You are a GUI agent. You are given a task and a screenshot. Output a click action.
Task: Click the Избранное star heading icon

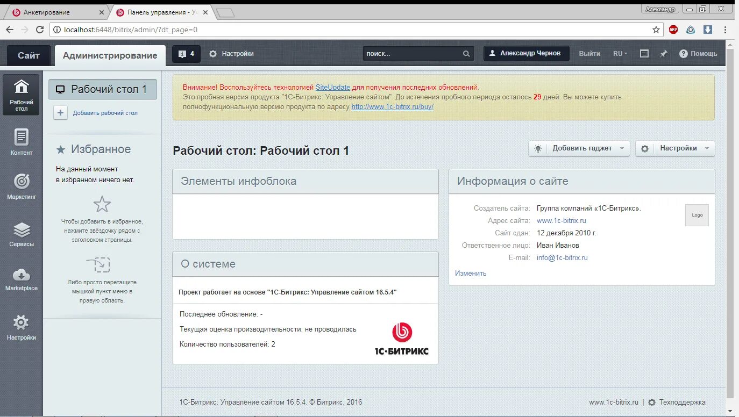click(61, 149)
